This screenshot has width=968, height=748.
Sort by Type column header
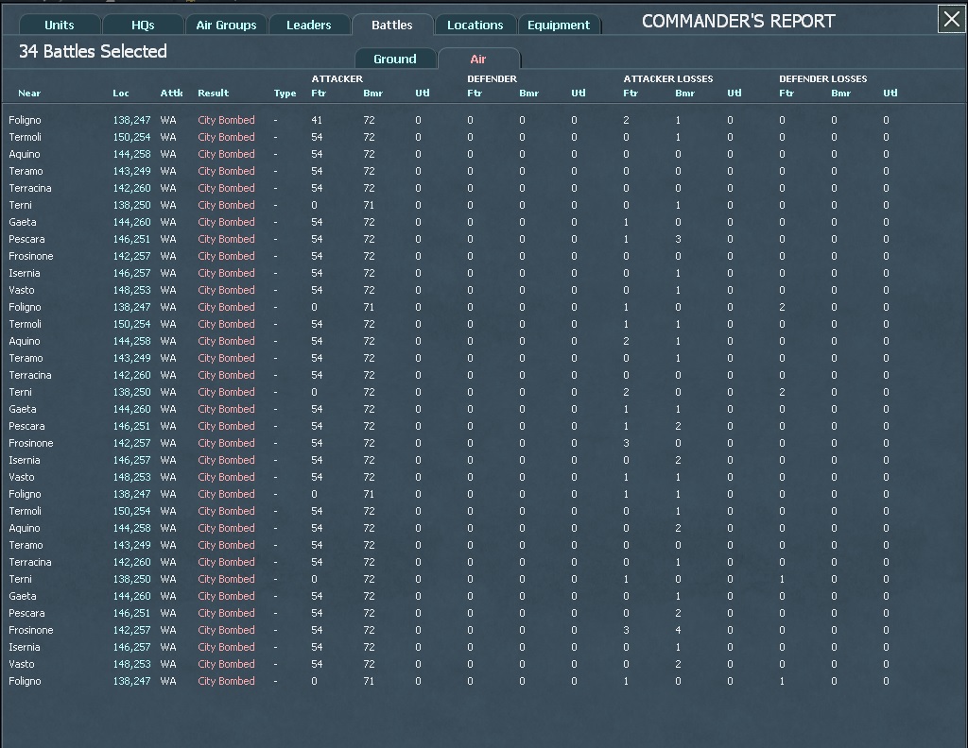[285, 93]
